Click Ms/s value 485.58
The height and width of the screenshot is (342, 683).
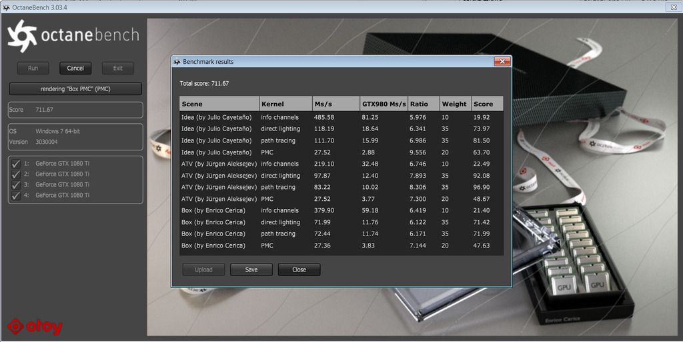pos(323,117)
